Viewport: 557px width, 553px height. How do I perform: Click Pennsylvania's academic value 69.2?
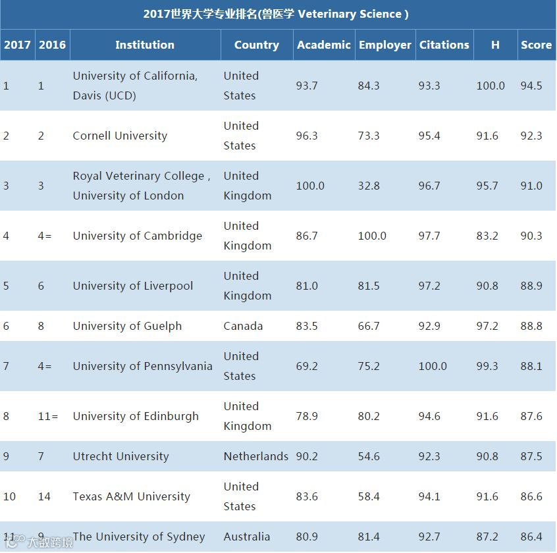[x=307, y=366]
